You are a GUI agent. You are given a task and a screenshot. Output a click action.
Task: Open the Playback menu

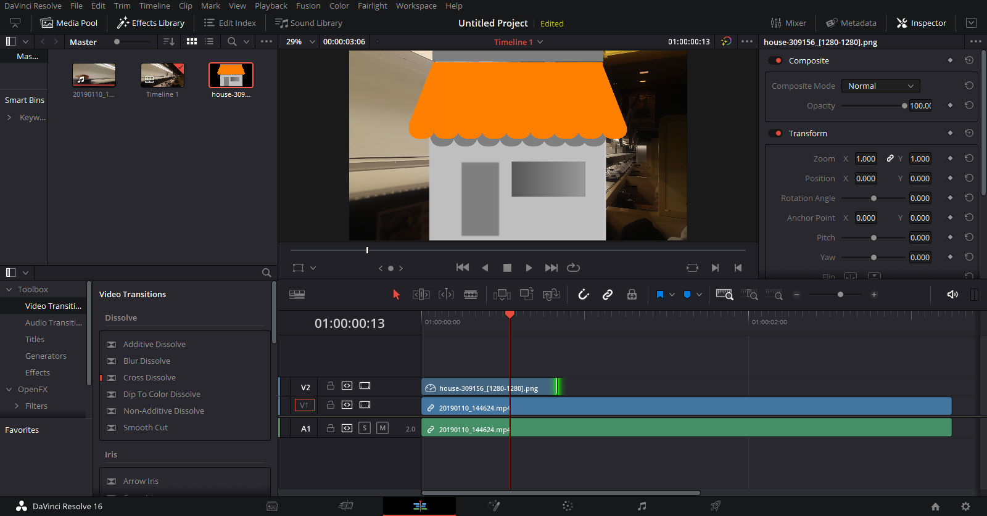271,6
